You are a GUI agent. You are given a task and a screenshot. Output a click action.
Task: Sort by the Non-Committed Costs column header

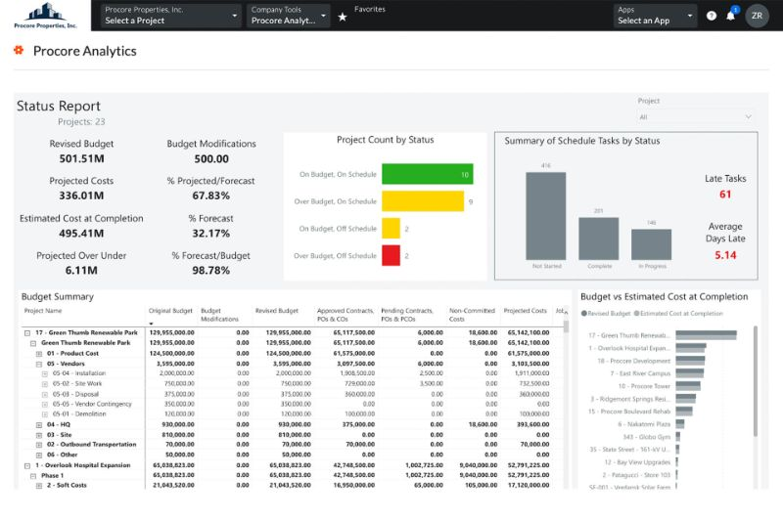coord(472,315)
